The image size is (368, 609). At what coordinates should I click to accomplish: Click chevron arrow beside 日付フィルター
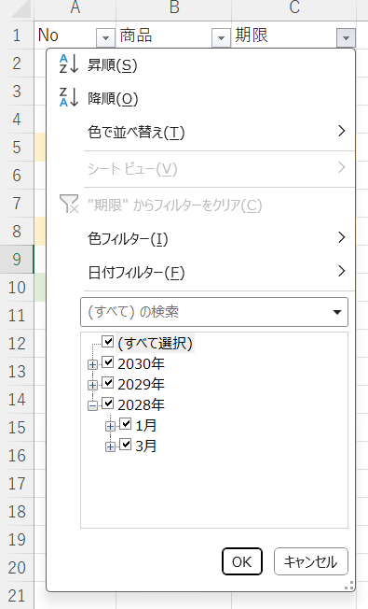pyautogui.click(x=341, y=271)
